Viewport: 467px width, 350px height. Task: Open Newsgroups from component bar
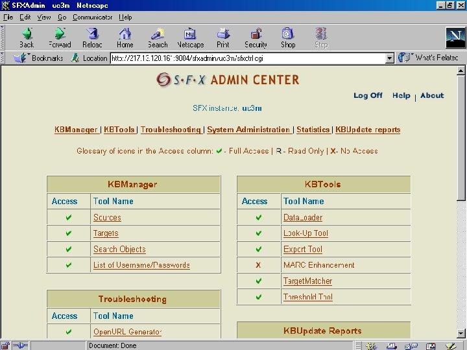pos(411,346)
